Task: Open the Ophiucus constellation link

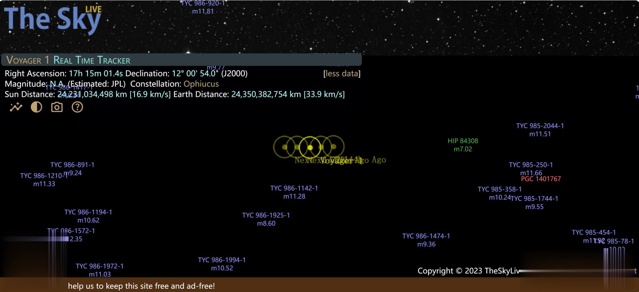Action: click(x=201, y=84)
